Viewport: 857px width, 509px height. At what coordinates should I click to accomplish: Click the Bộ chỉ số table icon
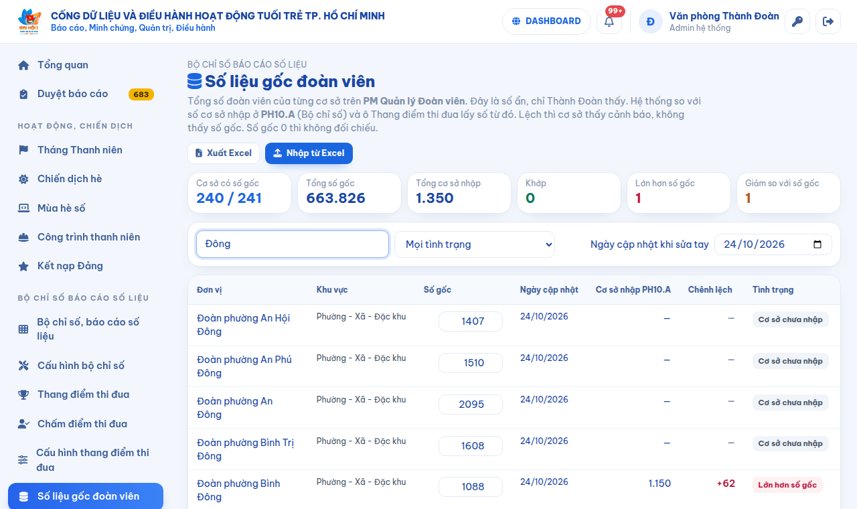23,329
